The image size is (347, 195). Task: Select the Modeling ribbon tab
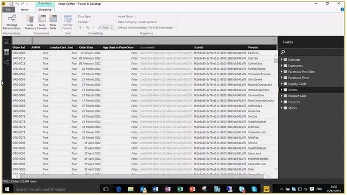[x=44, y=10]
